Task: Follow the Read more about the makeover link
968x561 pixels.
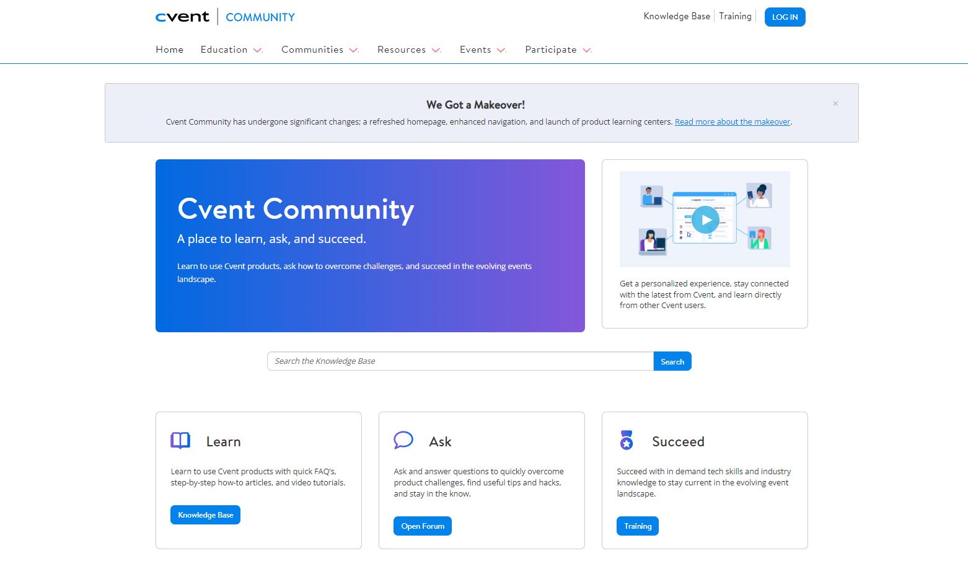Action: 733,122
